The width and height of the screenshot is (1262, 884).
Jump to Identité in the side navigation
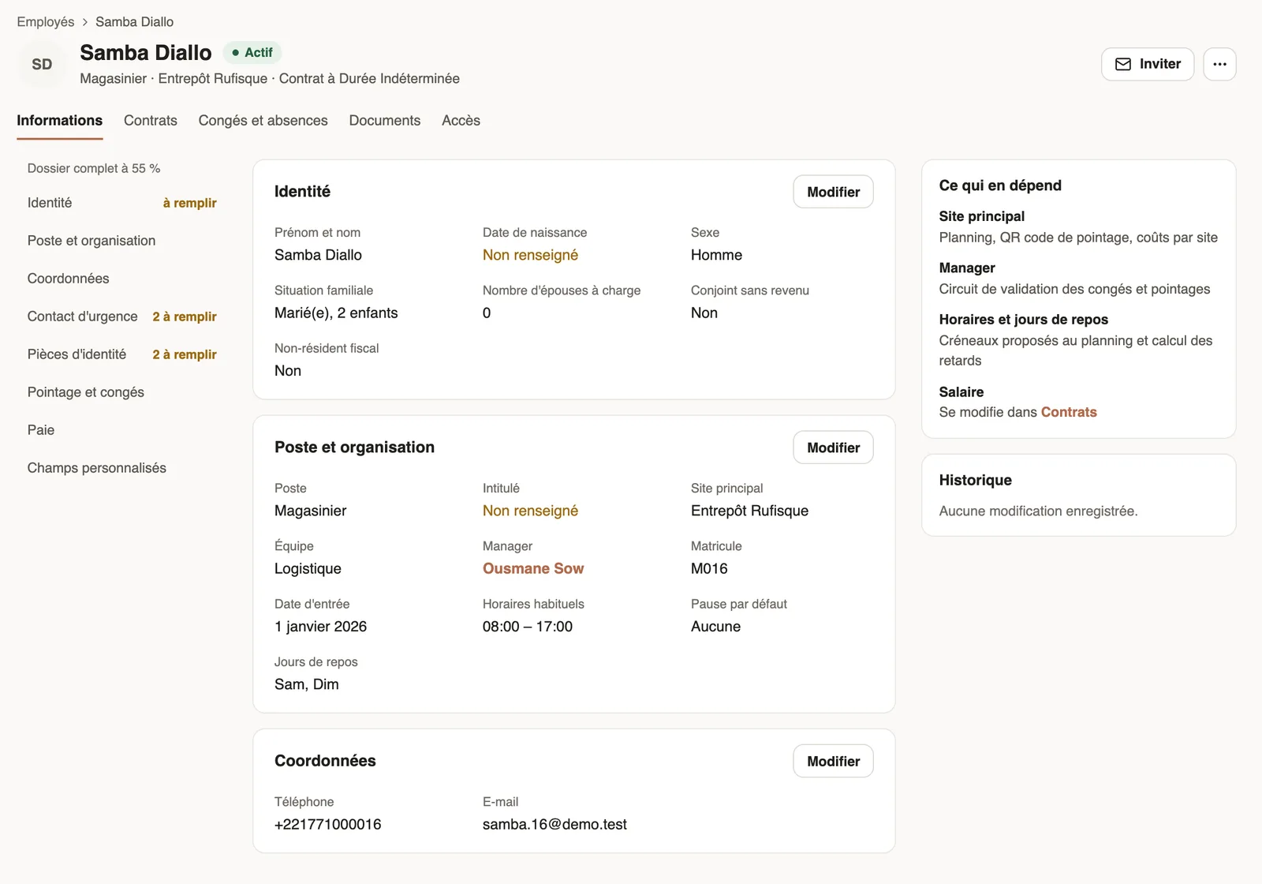coord(122,203)
